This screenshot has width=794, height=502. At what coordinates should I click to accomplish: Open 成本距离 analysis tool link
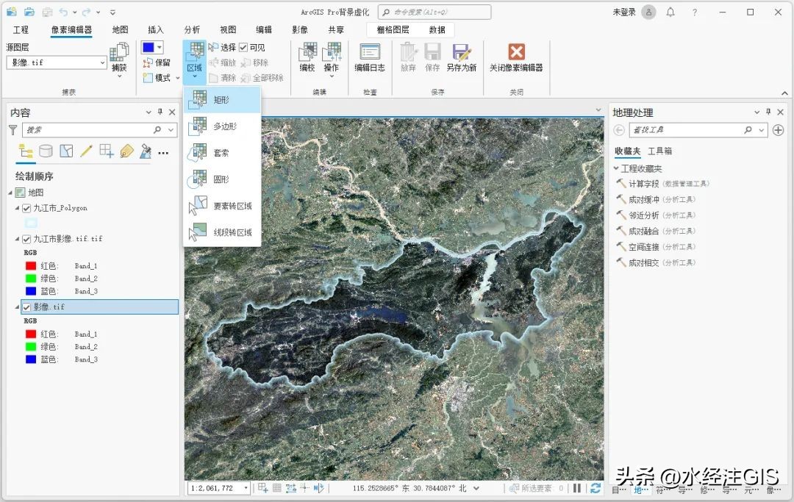(x=654, y=199)
